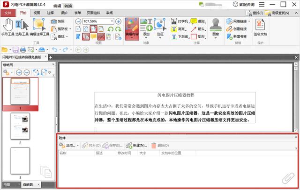Click 新建(N) to add new attachment

[x=136, y=145]
